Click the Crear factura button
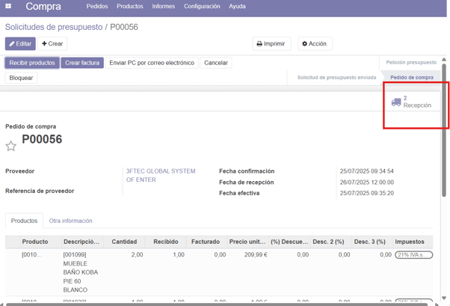This screenshot has height=306, width=450. (x=82, y=63)
